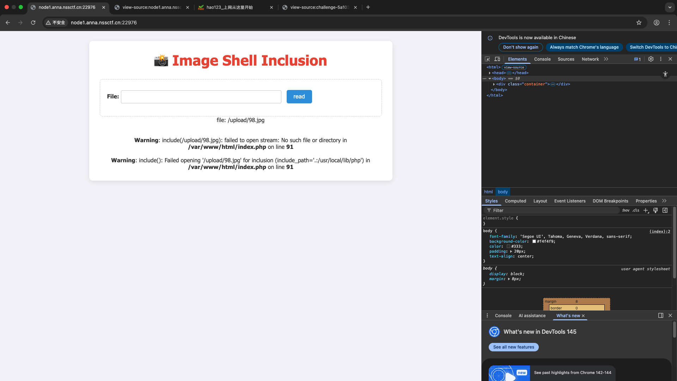The image size is (677, 381).
Task: Toggle the :hov element state panel
Action: (x=626, y=210)
